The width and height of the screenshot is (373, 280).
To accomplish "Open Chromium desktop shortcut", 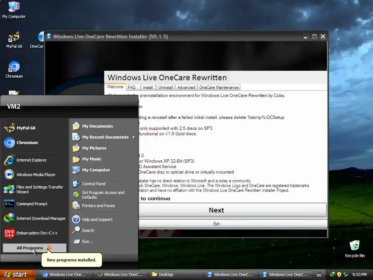I will 14,70.
